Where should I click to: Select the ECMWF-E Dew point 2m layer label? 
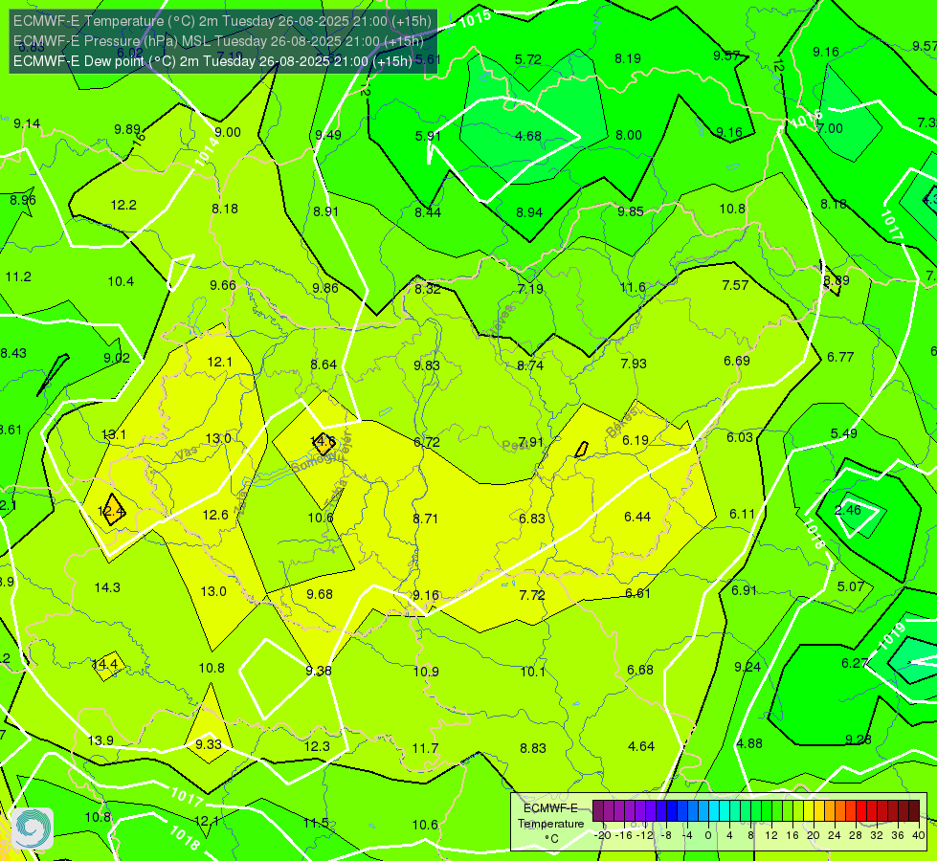(x=212, y=61)
